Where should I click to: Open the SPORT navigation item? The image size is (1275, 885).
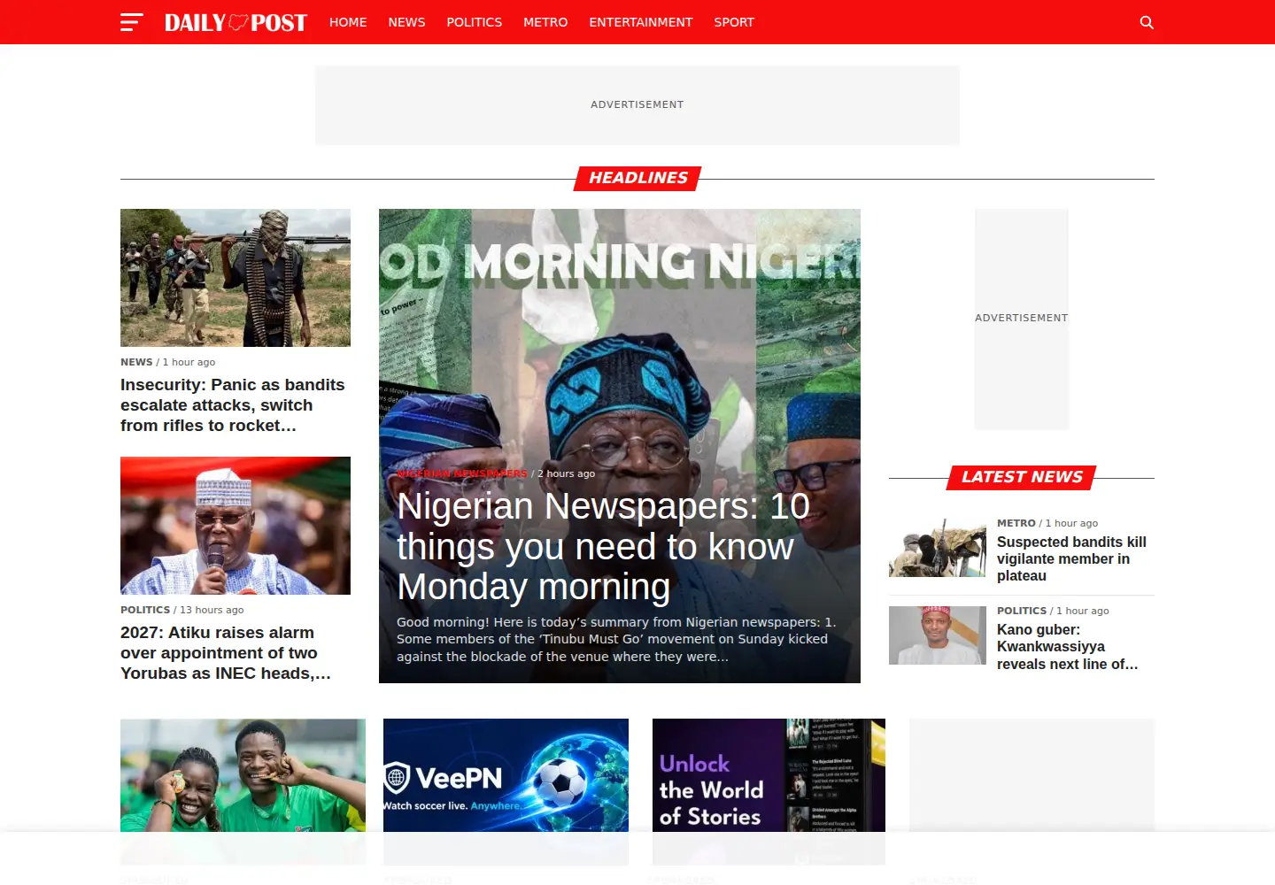click(734, 22)
